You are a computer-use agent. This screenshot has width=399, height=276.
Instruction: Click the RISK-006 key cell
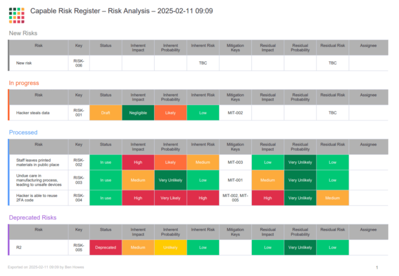(78, 63)
